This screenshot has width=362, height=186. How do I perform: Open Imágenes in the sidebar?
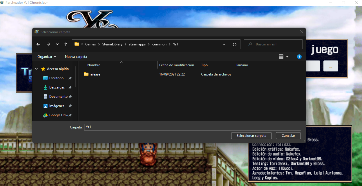[57, 106]
